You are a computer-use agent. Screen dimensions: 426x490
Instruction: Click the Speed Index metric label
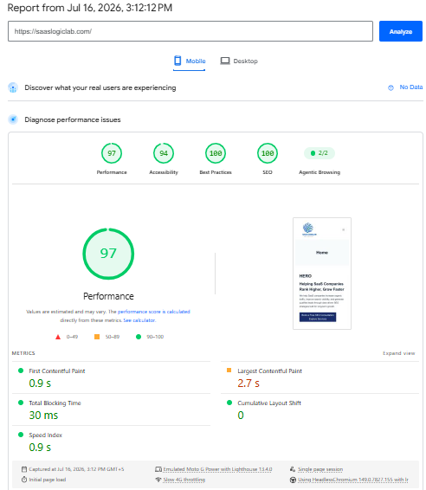click(46, 435)
